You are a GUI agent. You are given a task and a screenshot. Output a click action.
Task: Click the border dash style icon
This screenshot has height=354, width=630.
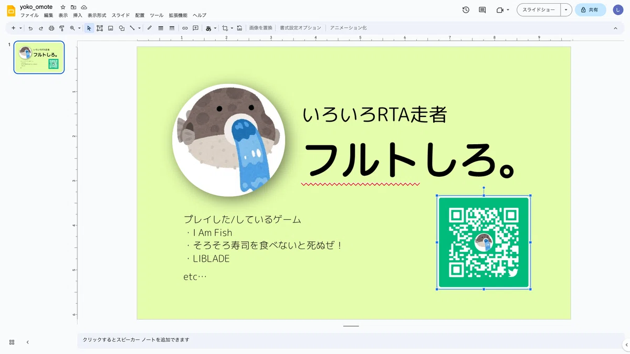click(x=172, y=28)
